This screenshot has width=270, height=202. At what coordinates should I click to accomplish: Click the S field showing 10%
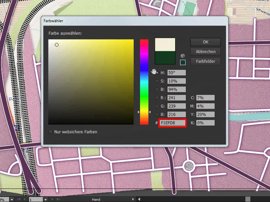pos(177,81)
